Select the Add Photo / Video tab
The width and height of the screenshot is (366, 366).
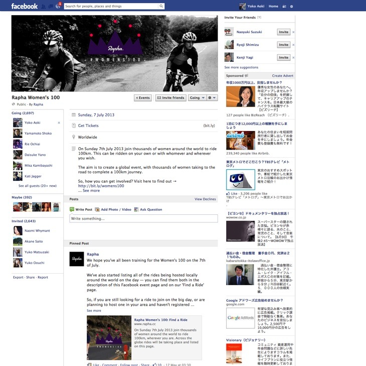113,210
